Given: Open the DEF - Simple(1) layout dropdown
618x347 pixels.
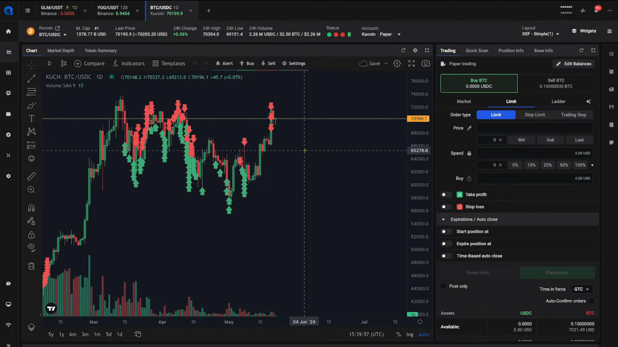Looking at the screenshot, I should click(x=541, y=34).
